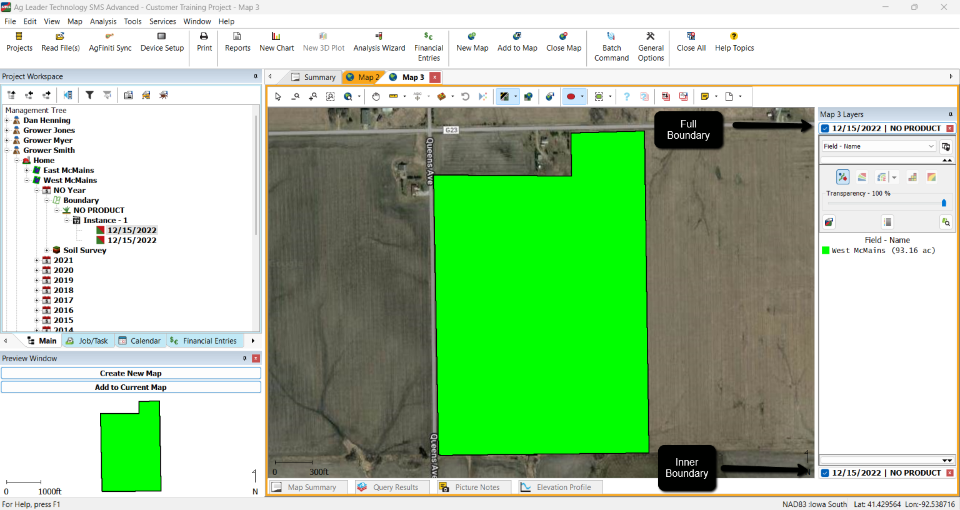Screen dimensions: 960x510
Task: Toggle the bottom 12/15/2022 NO PRODUCT layer checkbox
Action: pyautogui.click(x=825, y=473)
